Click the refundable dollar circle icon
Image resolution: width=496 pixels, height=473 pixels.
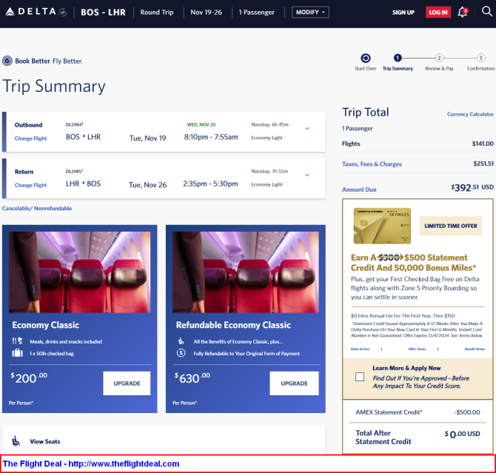pyautogui.click(x=181, y=352)
